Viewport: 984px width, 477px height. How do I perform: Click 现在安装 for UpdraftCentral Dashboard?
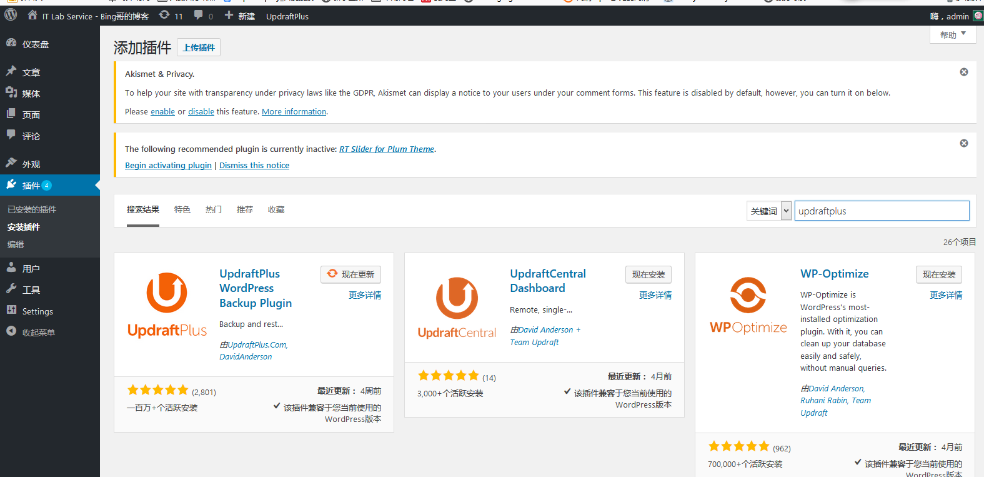649,274
